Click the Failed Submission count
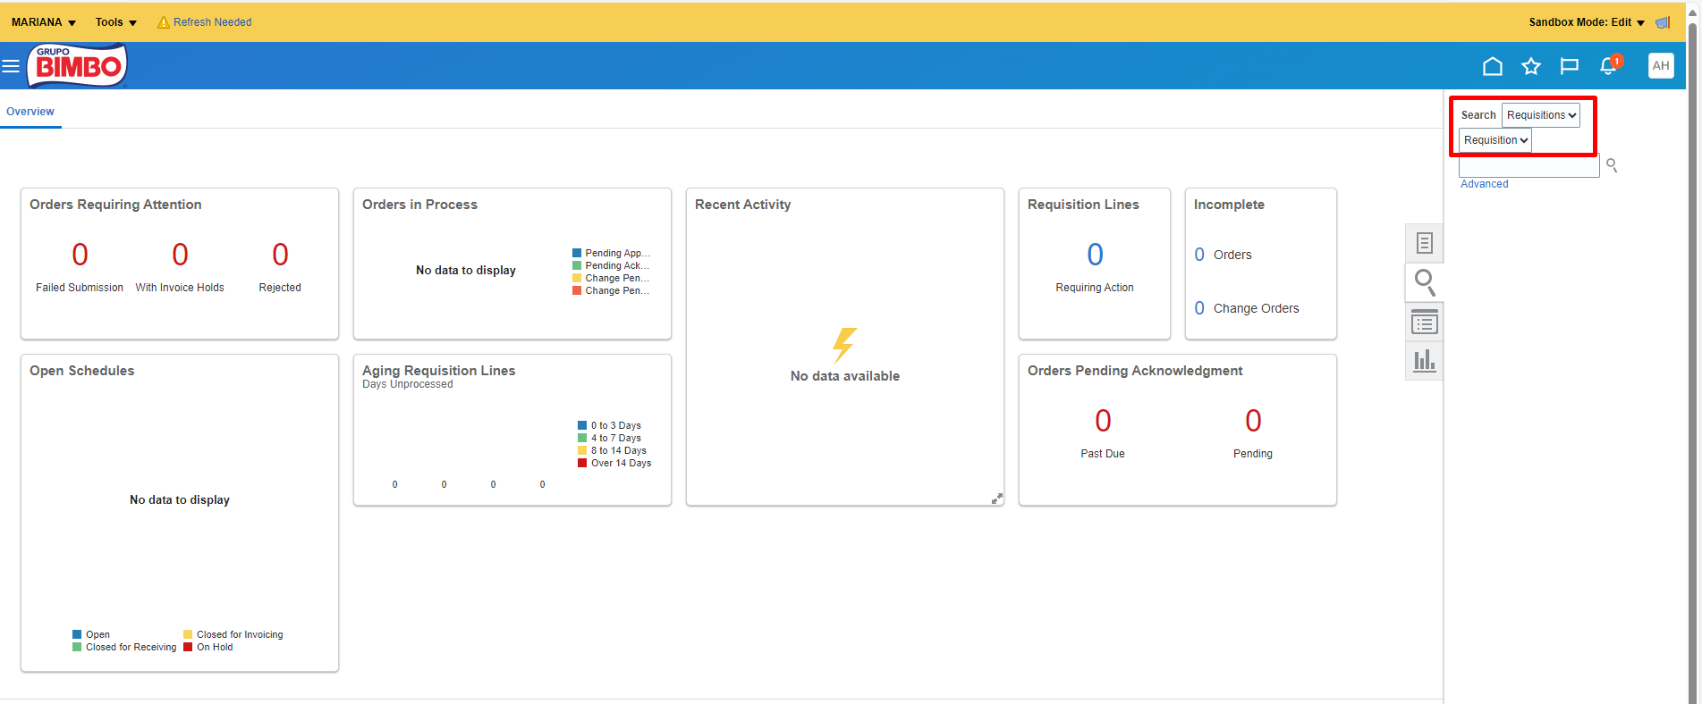Screen dimensions: 1702x704 80,255
